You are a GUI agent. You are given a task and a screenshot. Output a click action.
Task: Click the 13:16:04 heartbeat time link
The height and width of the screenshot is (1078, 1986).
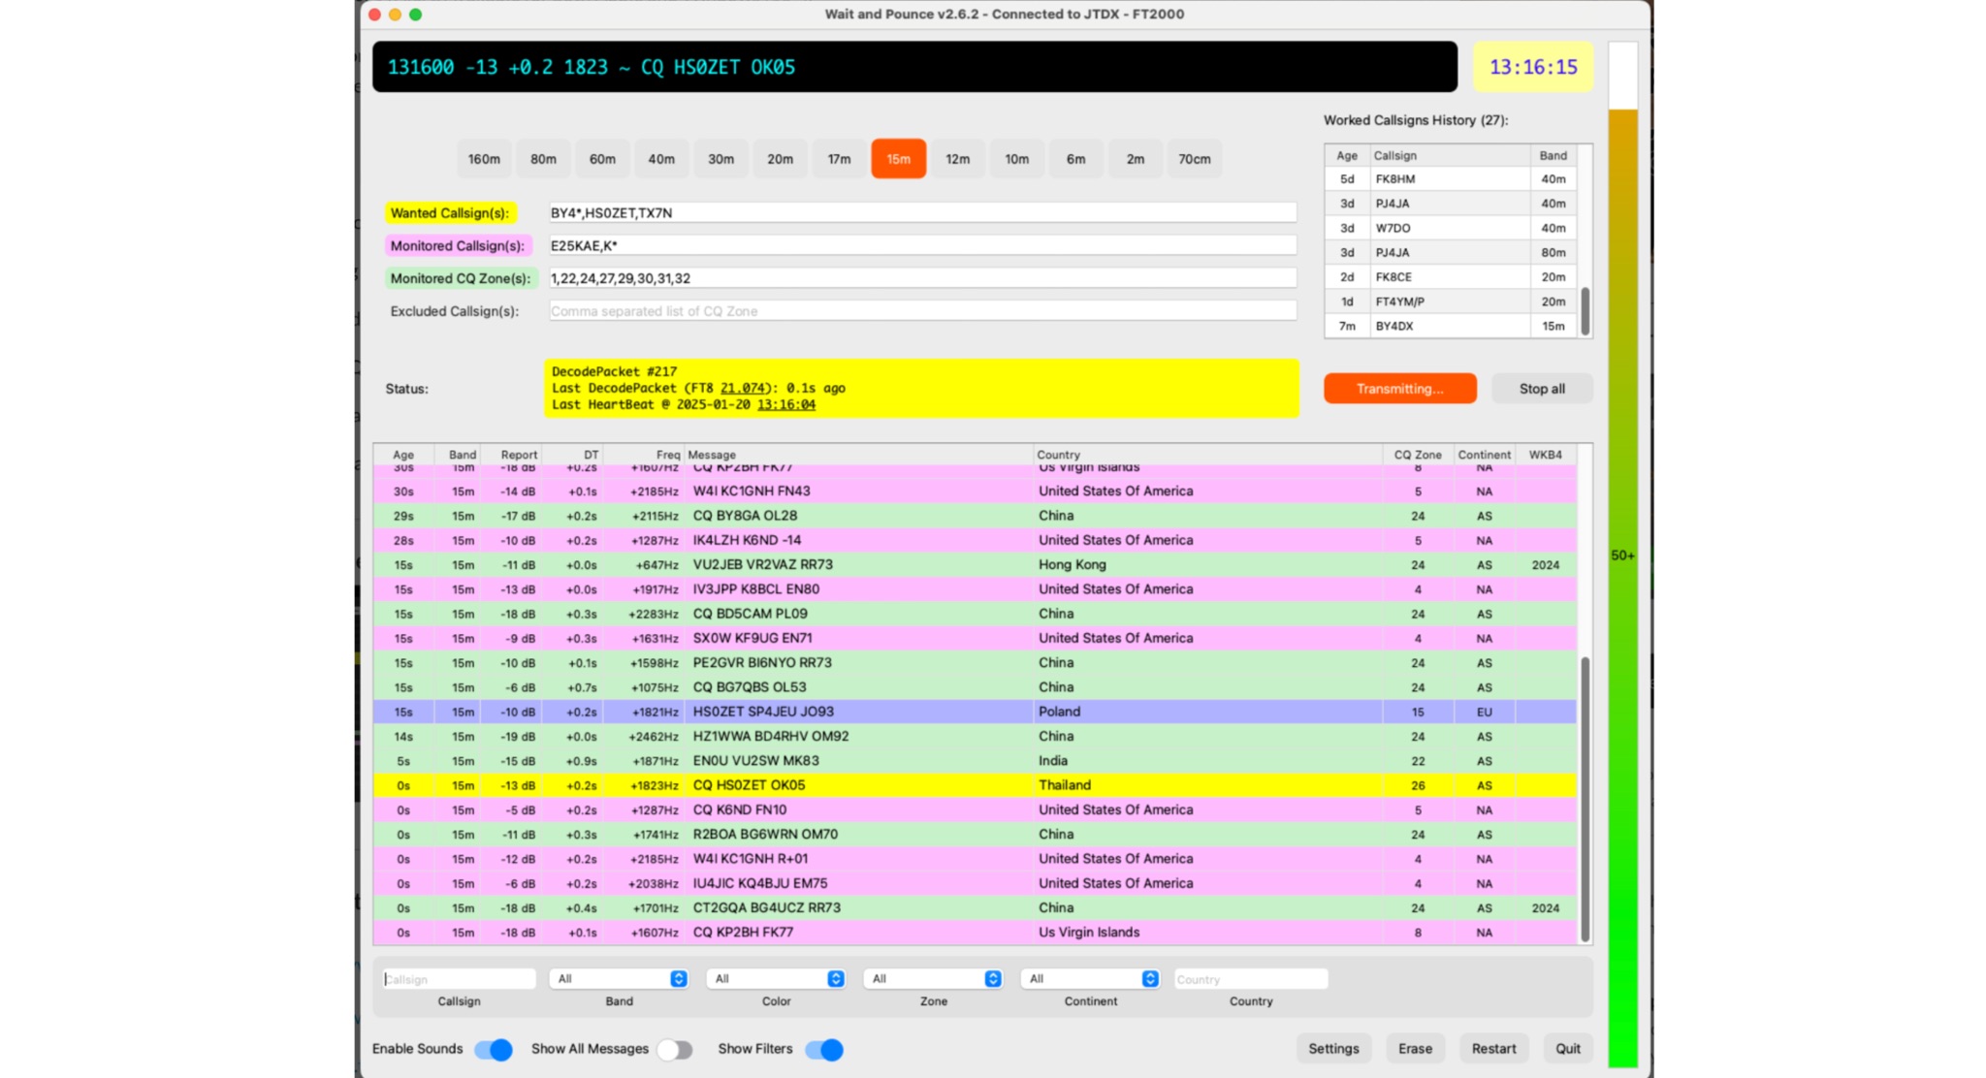pyautogui.click(x=786, y=404)
